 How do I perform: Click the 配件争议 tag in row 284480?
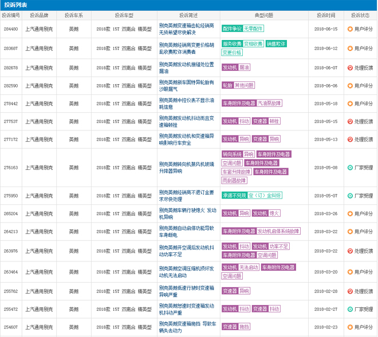232,29
